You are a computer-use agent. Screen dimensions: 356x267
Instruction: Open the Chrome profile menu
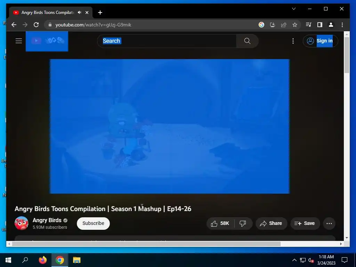(x=331, y=25)
